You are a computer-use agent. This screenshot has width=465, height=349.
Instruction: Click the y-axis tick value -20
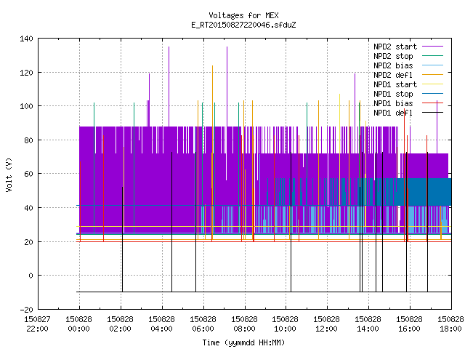coord(26,310)
